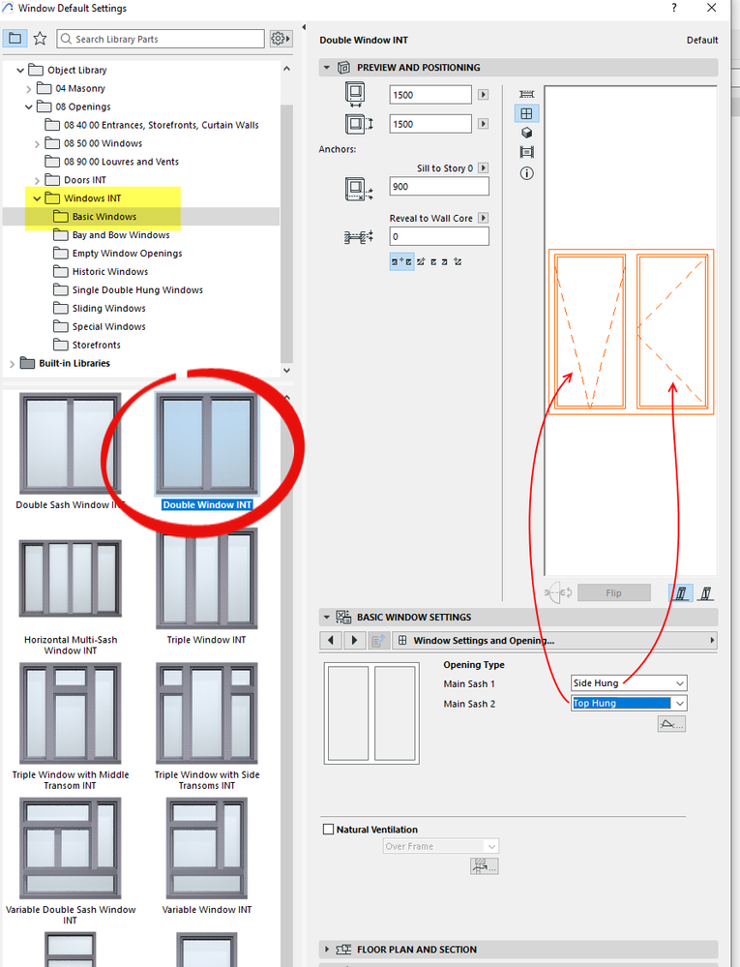The width and height of the screenshot is (740, 967).
Task: Click the page list icon beside arrows
Action: 377,640
